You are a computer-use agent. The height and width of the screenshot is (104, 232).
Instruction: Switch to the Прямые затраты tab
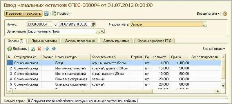pos(44,41)
